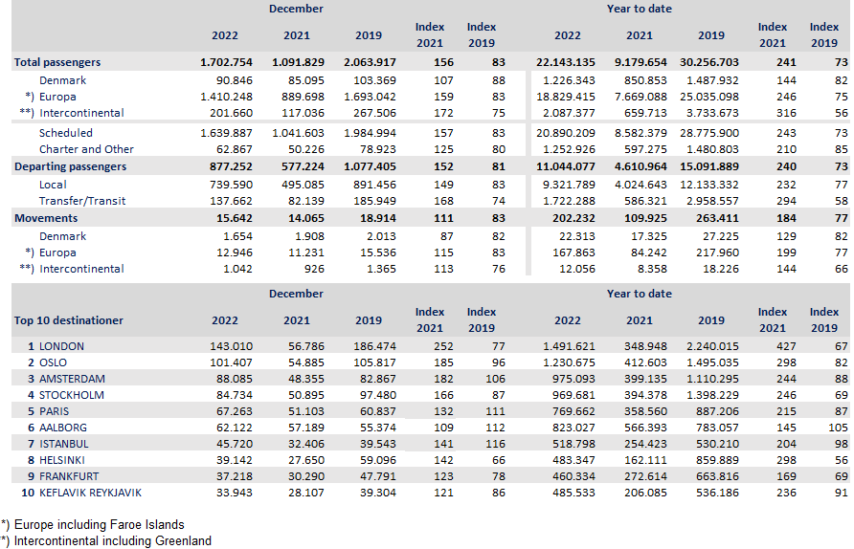Click LONDON in the destinations list
This screenshot has height=549, width=854.
[61, 346]
